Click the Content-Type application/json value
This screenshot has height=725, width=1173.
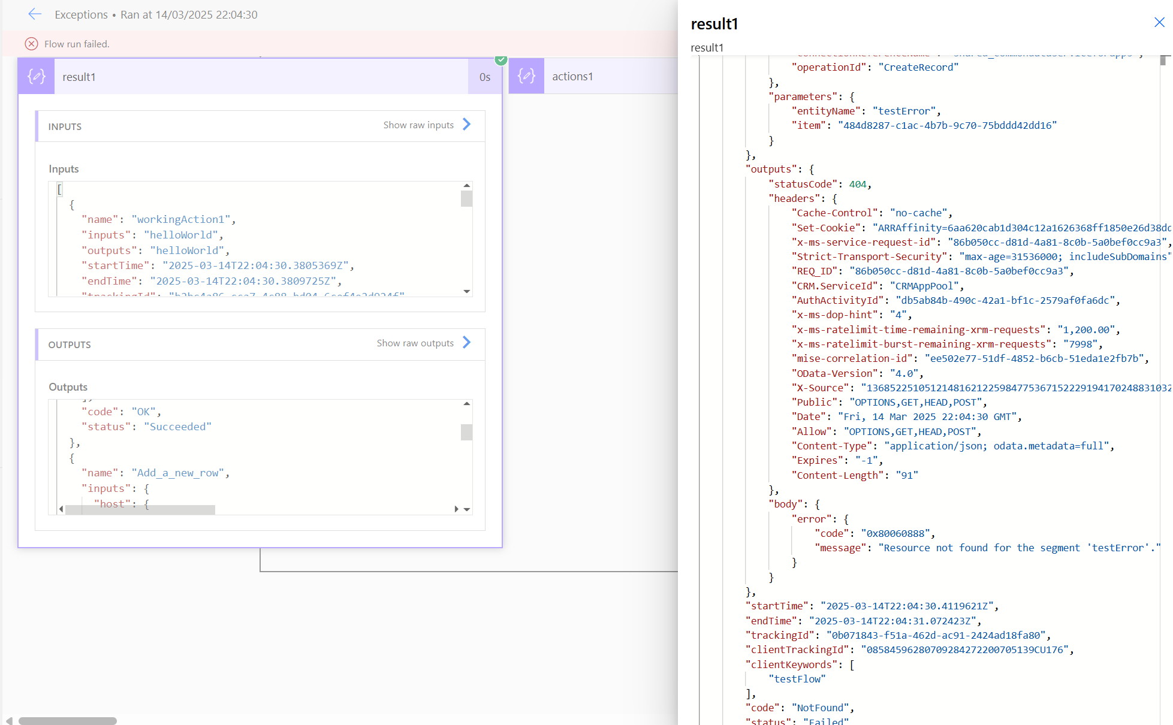(x=997, y=446)
